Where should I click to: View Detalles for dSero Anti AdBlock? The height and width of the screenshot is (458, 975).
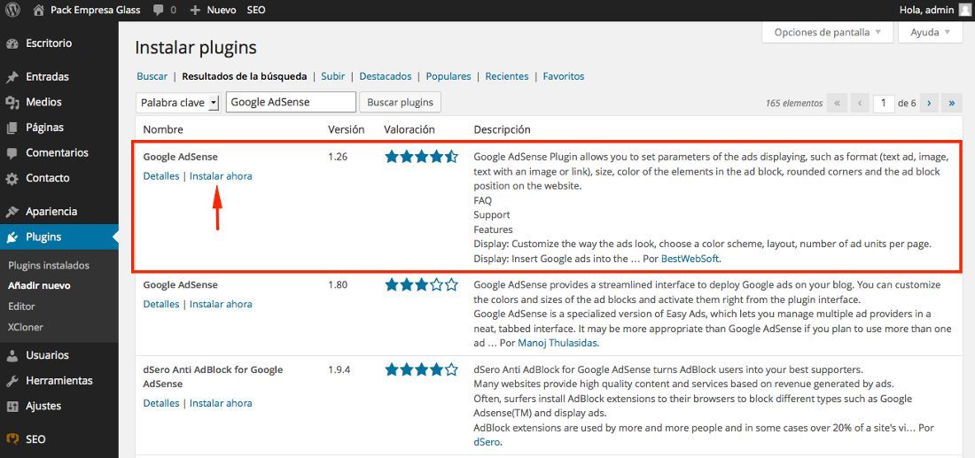click(161, 403)
